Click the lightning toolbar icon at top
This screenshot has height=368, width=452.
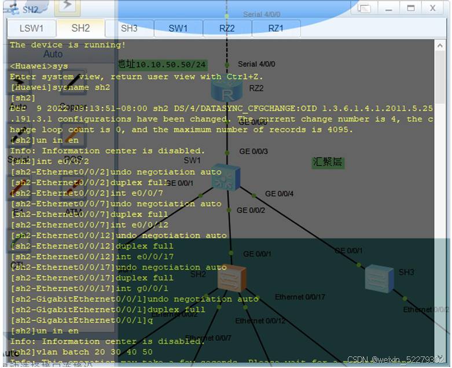point(67,6)
